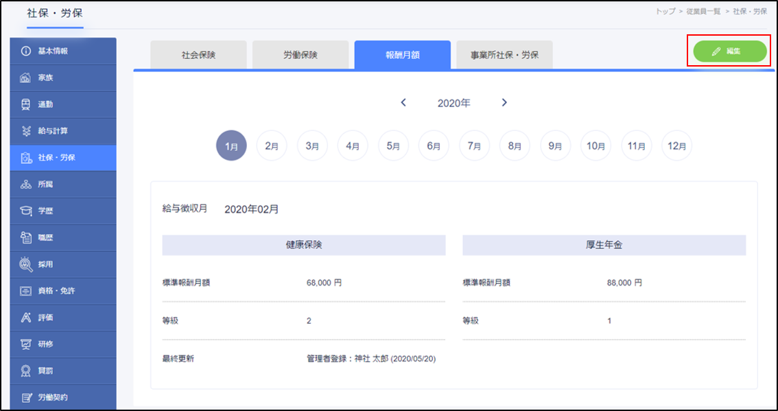Go to previous year with left chevron
Screen dimensions: 778x411
point(403,103)
